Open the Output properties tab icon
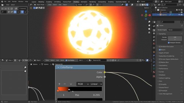The width and height of the screenshot is (184, 103). (154, 34)
